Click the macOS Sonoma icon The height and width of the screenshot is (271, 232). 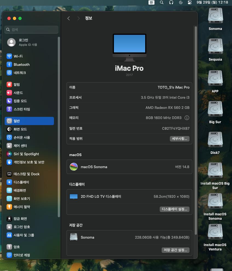click(74, 167)
